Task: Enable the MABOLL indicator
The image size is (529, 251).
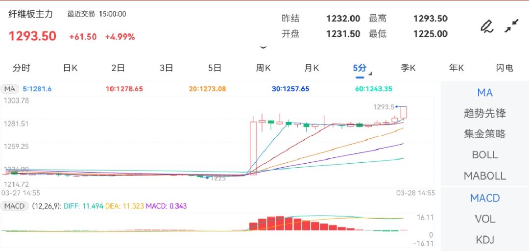Action: (x=484, y=176)
